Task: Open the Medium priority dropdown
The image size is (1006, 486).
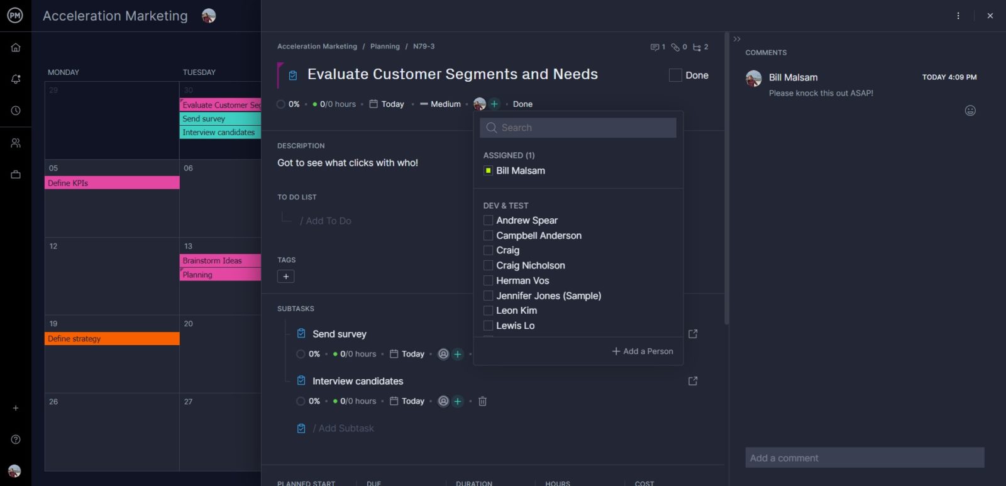Action: 440,104
